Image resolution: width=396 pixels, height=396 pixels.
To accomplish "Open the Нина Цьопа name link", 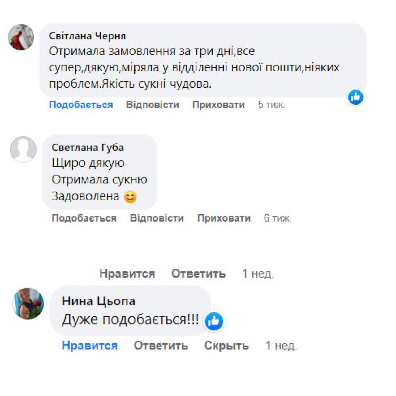I will click(98, 301).
